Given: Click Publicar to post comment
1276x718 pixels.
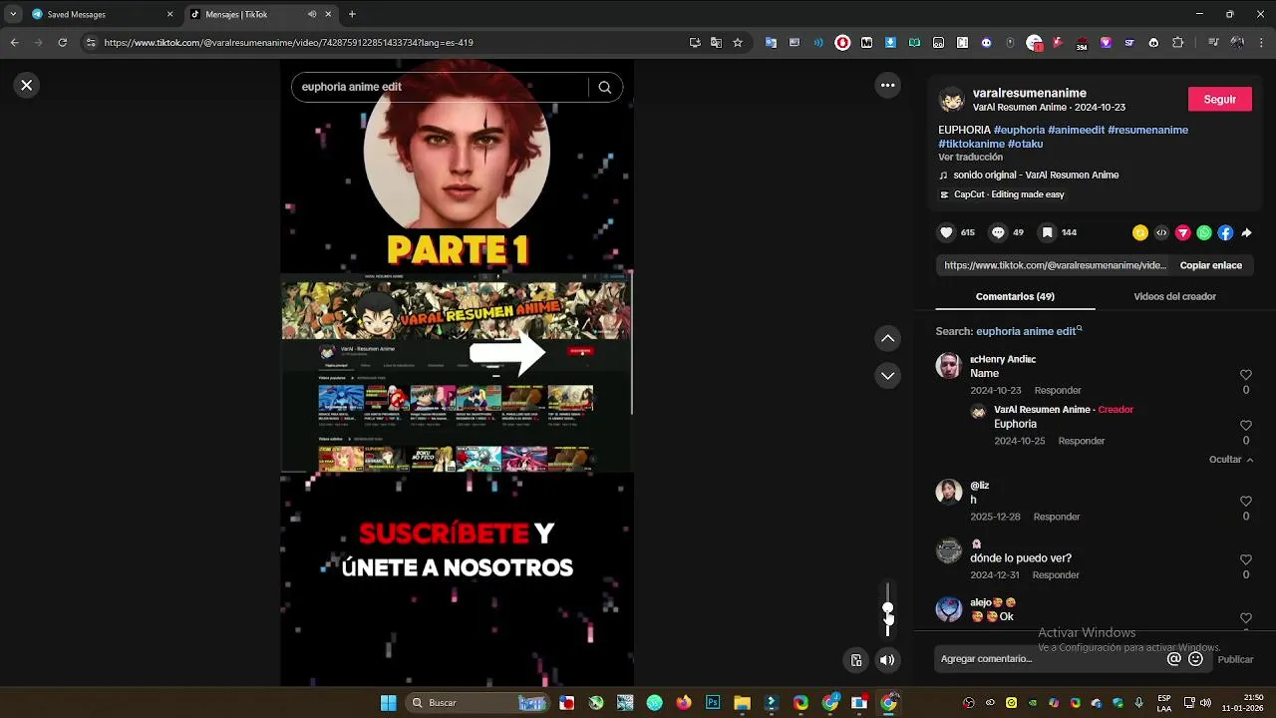Looking at the screenshot, I should click(1235, 659).
